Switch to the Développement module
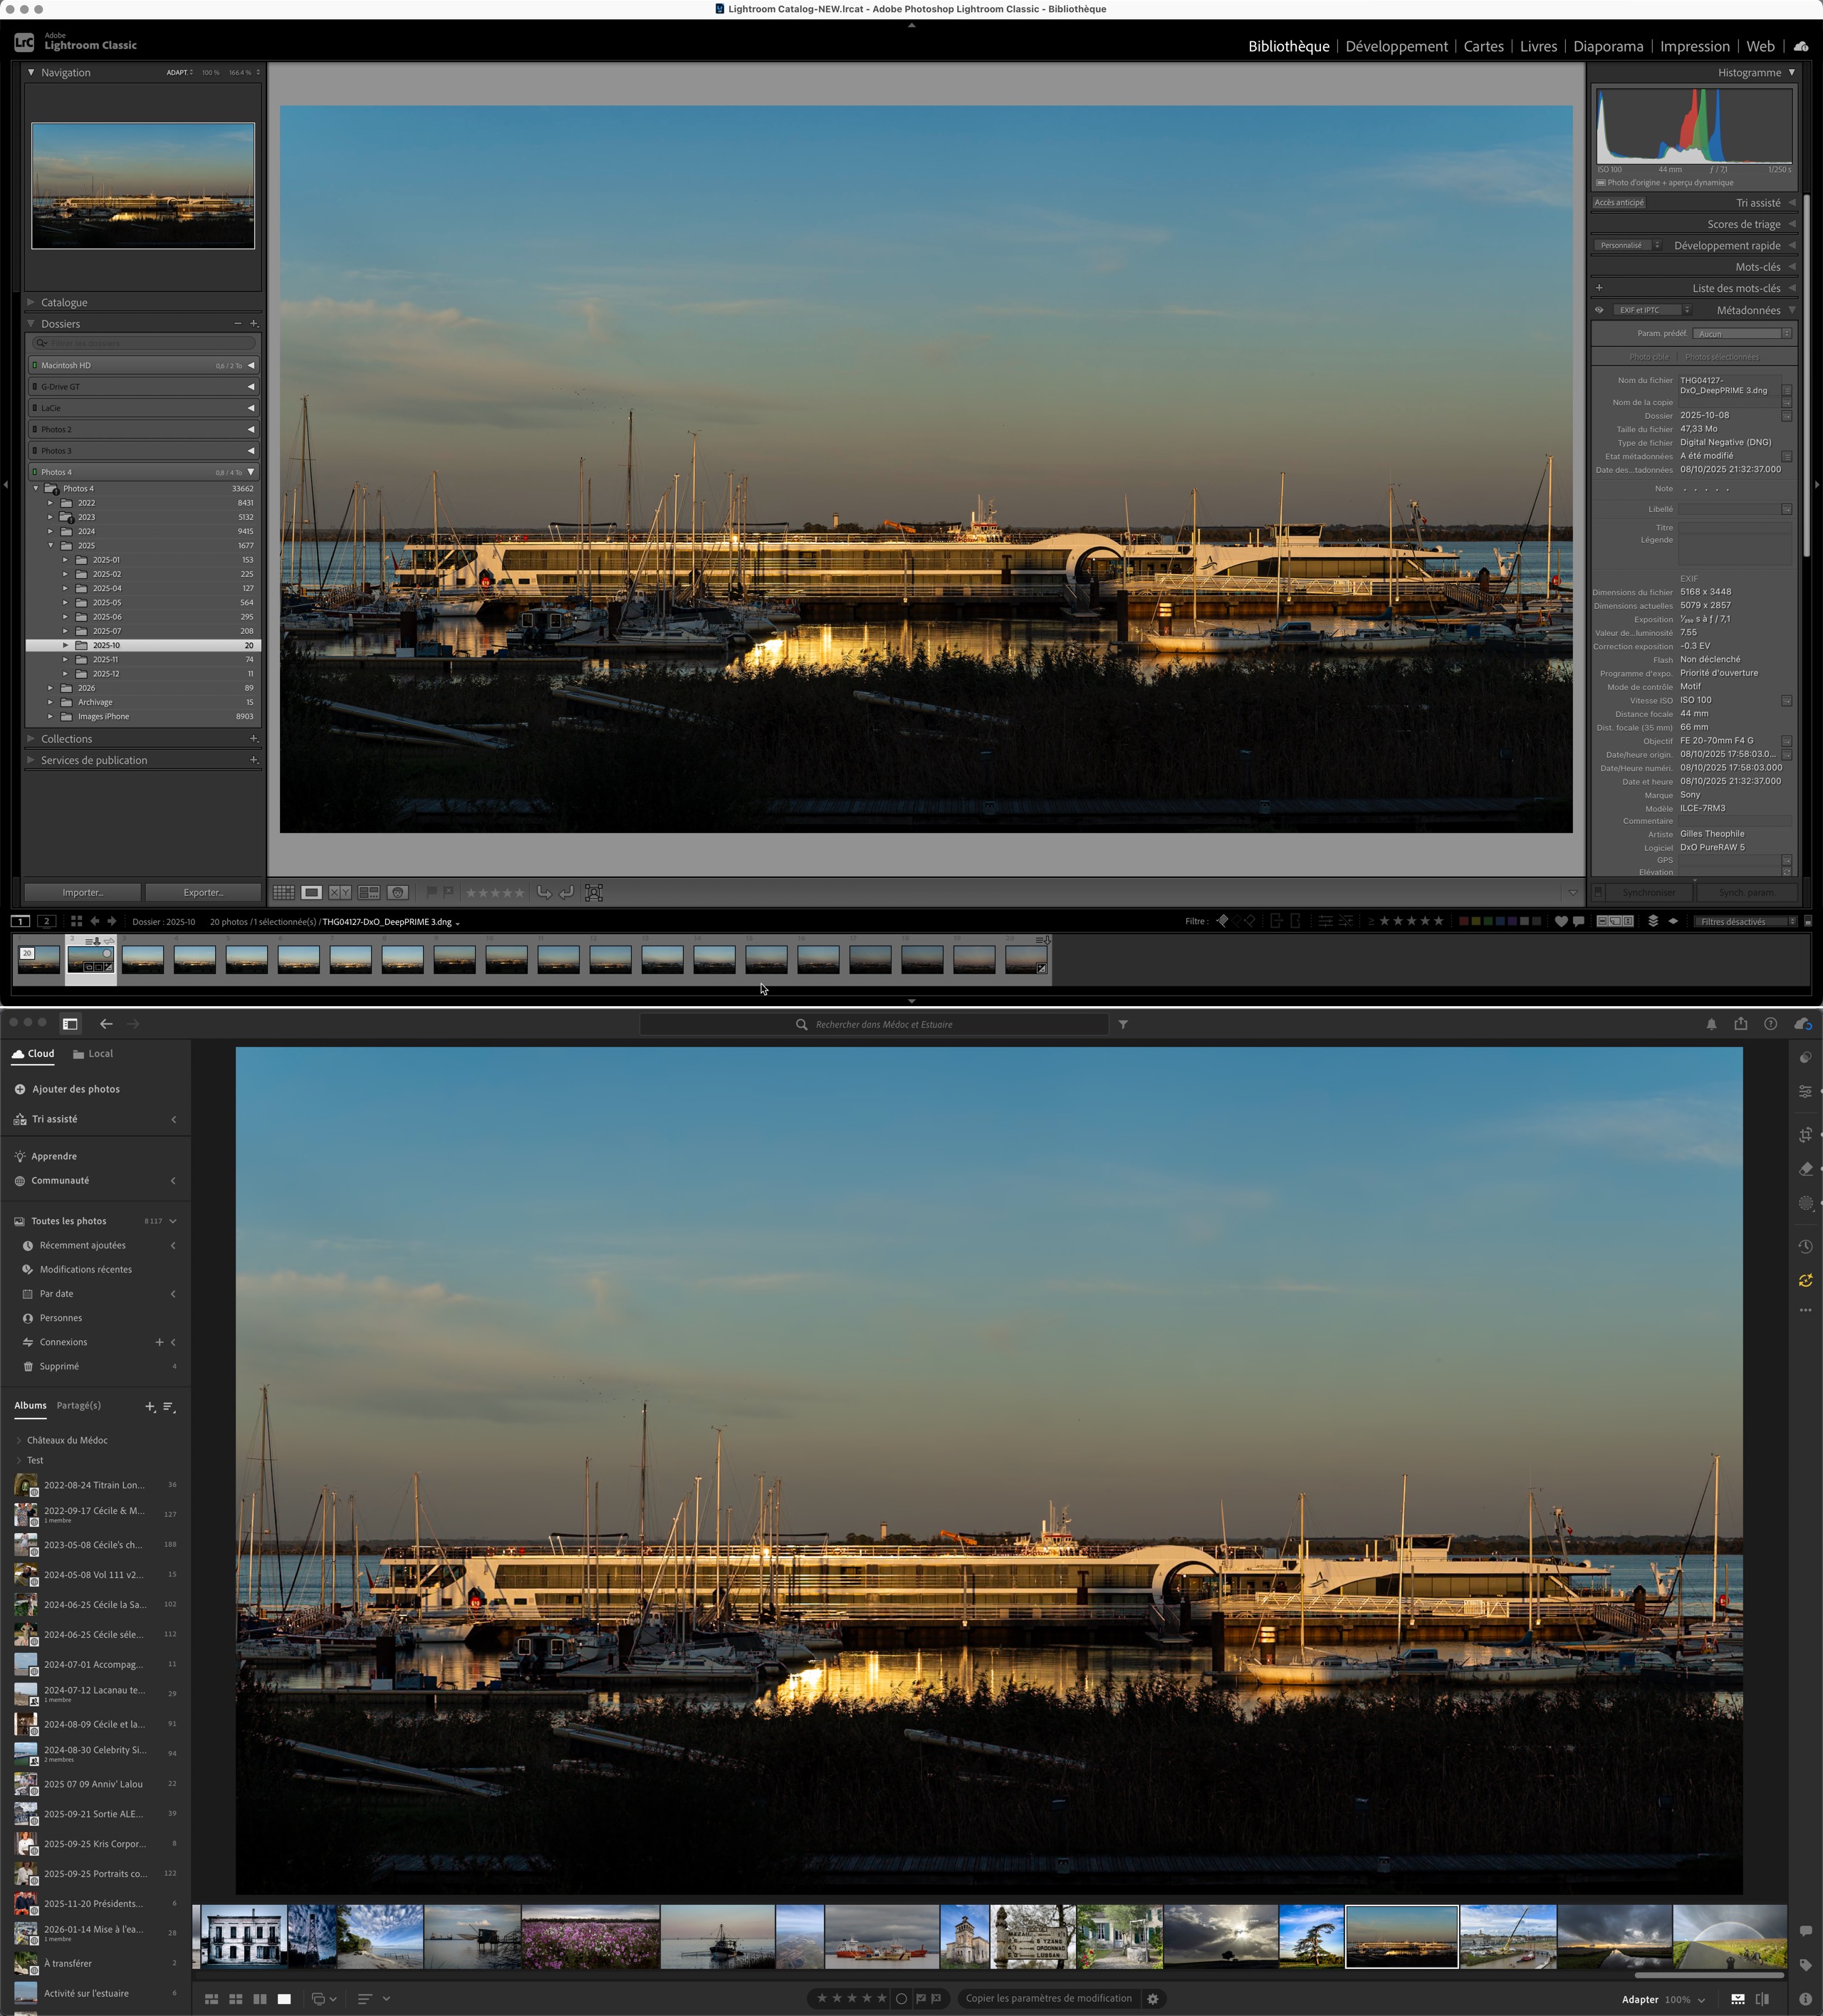 (x=1396, y=46)
